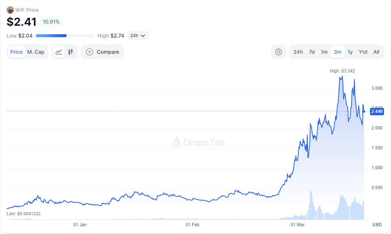This screenshot has width=391, height=234.
Task: Select the 3m chart range tab
Action: pos(338,52)
